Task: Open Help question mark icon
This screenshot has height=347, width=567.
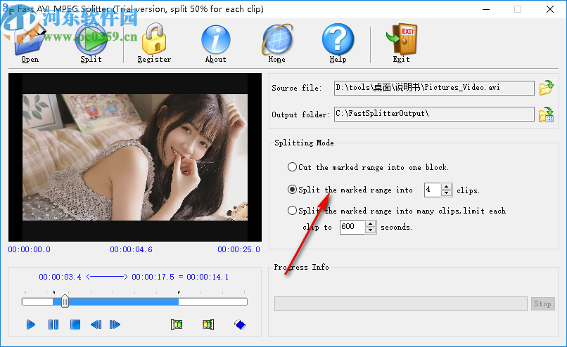Action: [x=338, y=44]
